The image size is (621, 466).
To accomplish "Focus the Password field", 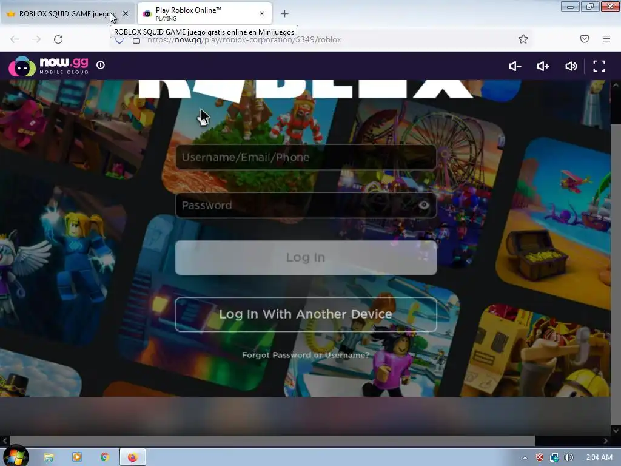I will pos(306,205).
